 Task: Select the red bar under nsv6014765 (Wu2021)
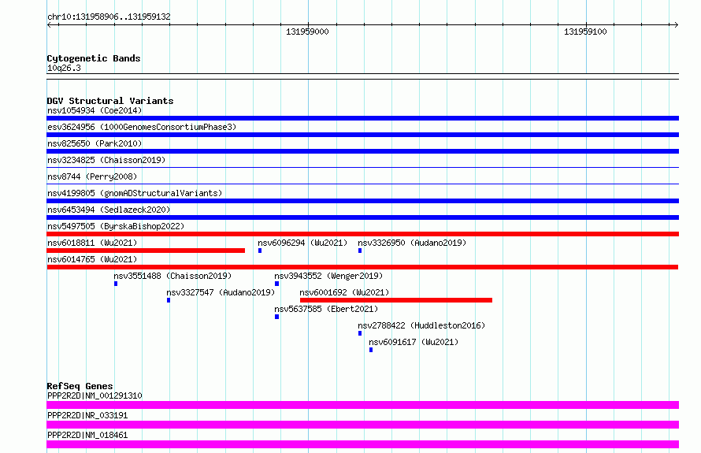pyautogui.click(x=362, y=267)
